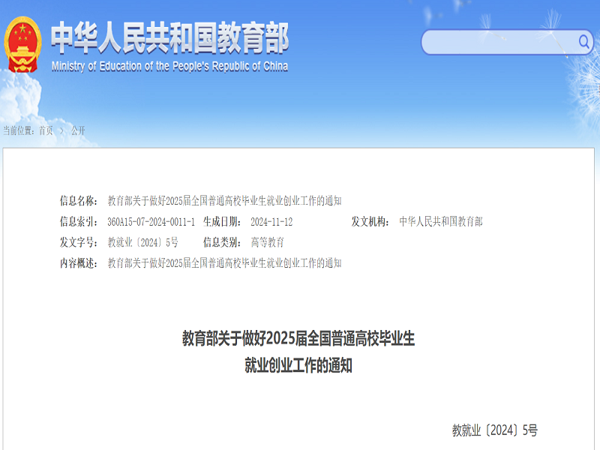600x450 pixels.
Task: Click the 生成日期 value 2024-11-12
Action: 271,221
